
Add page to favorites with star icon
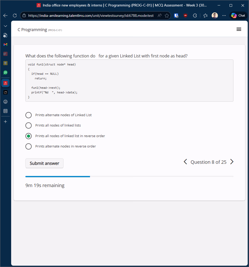pos(167,16)
